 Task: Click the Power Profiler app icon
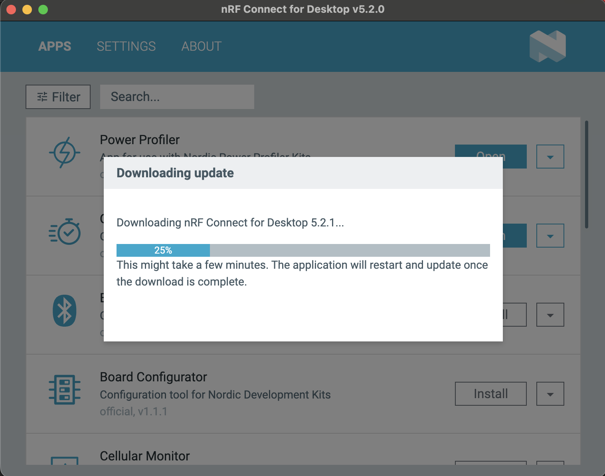tap(65, 153)
